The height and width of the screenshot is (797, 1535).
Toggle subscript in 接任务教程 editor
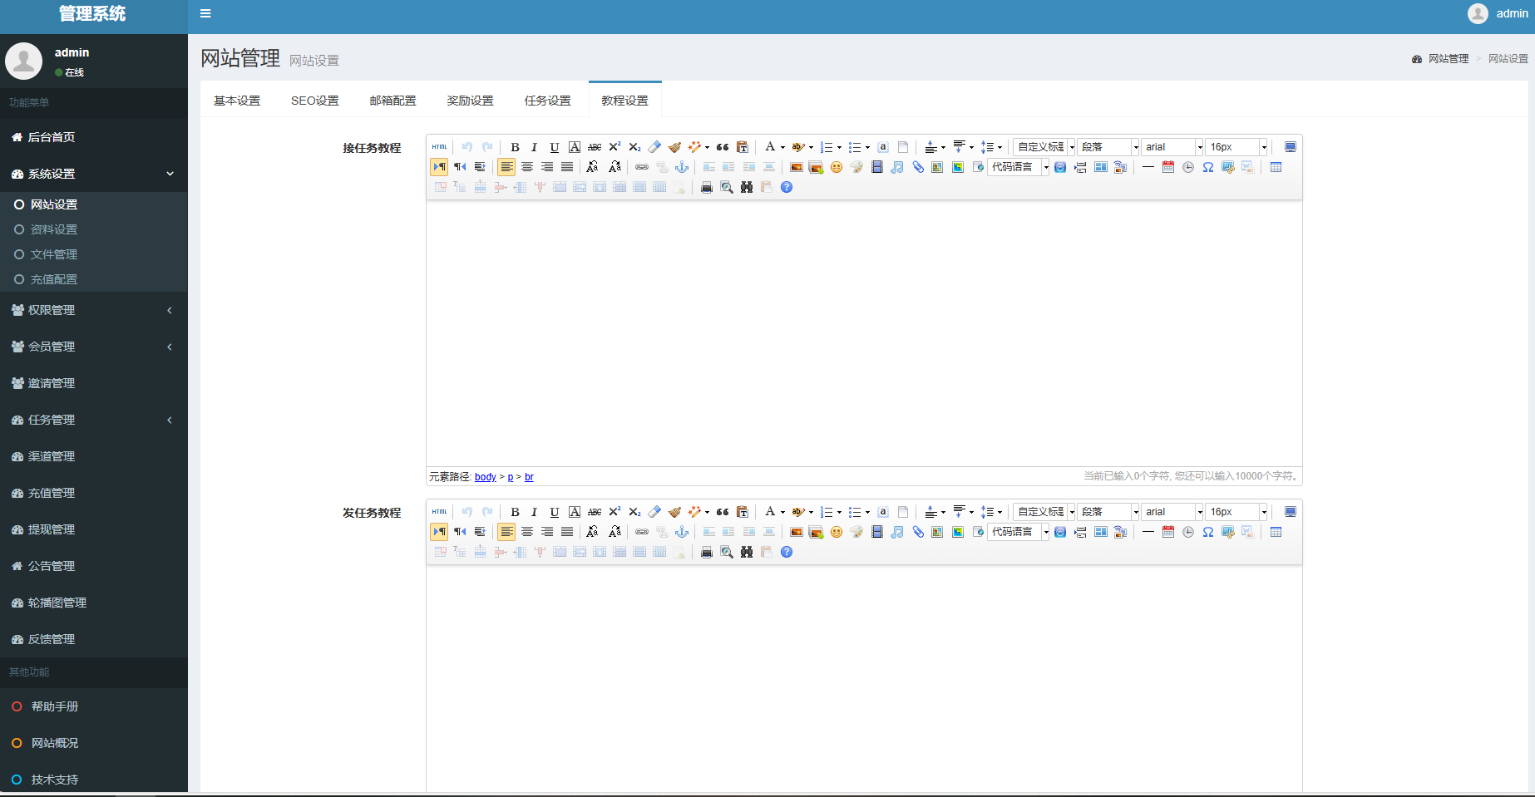tap(634, 147)
